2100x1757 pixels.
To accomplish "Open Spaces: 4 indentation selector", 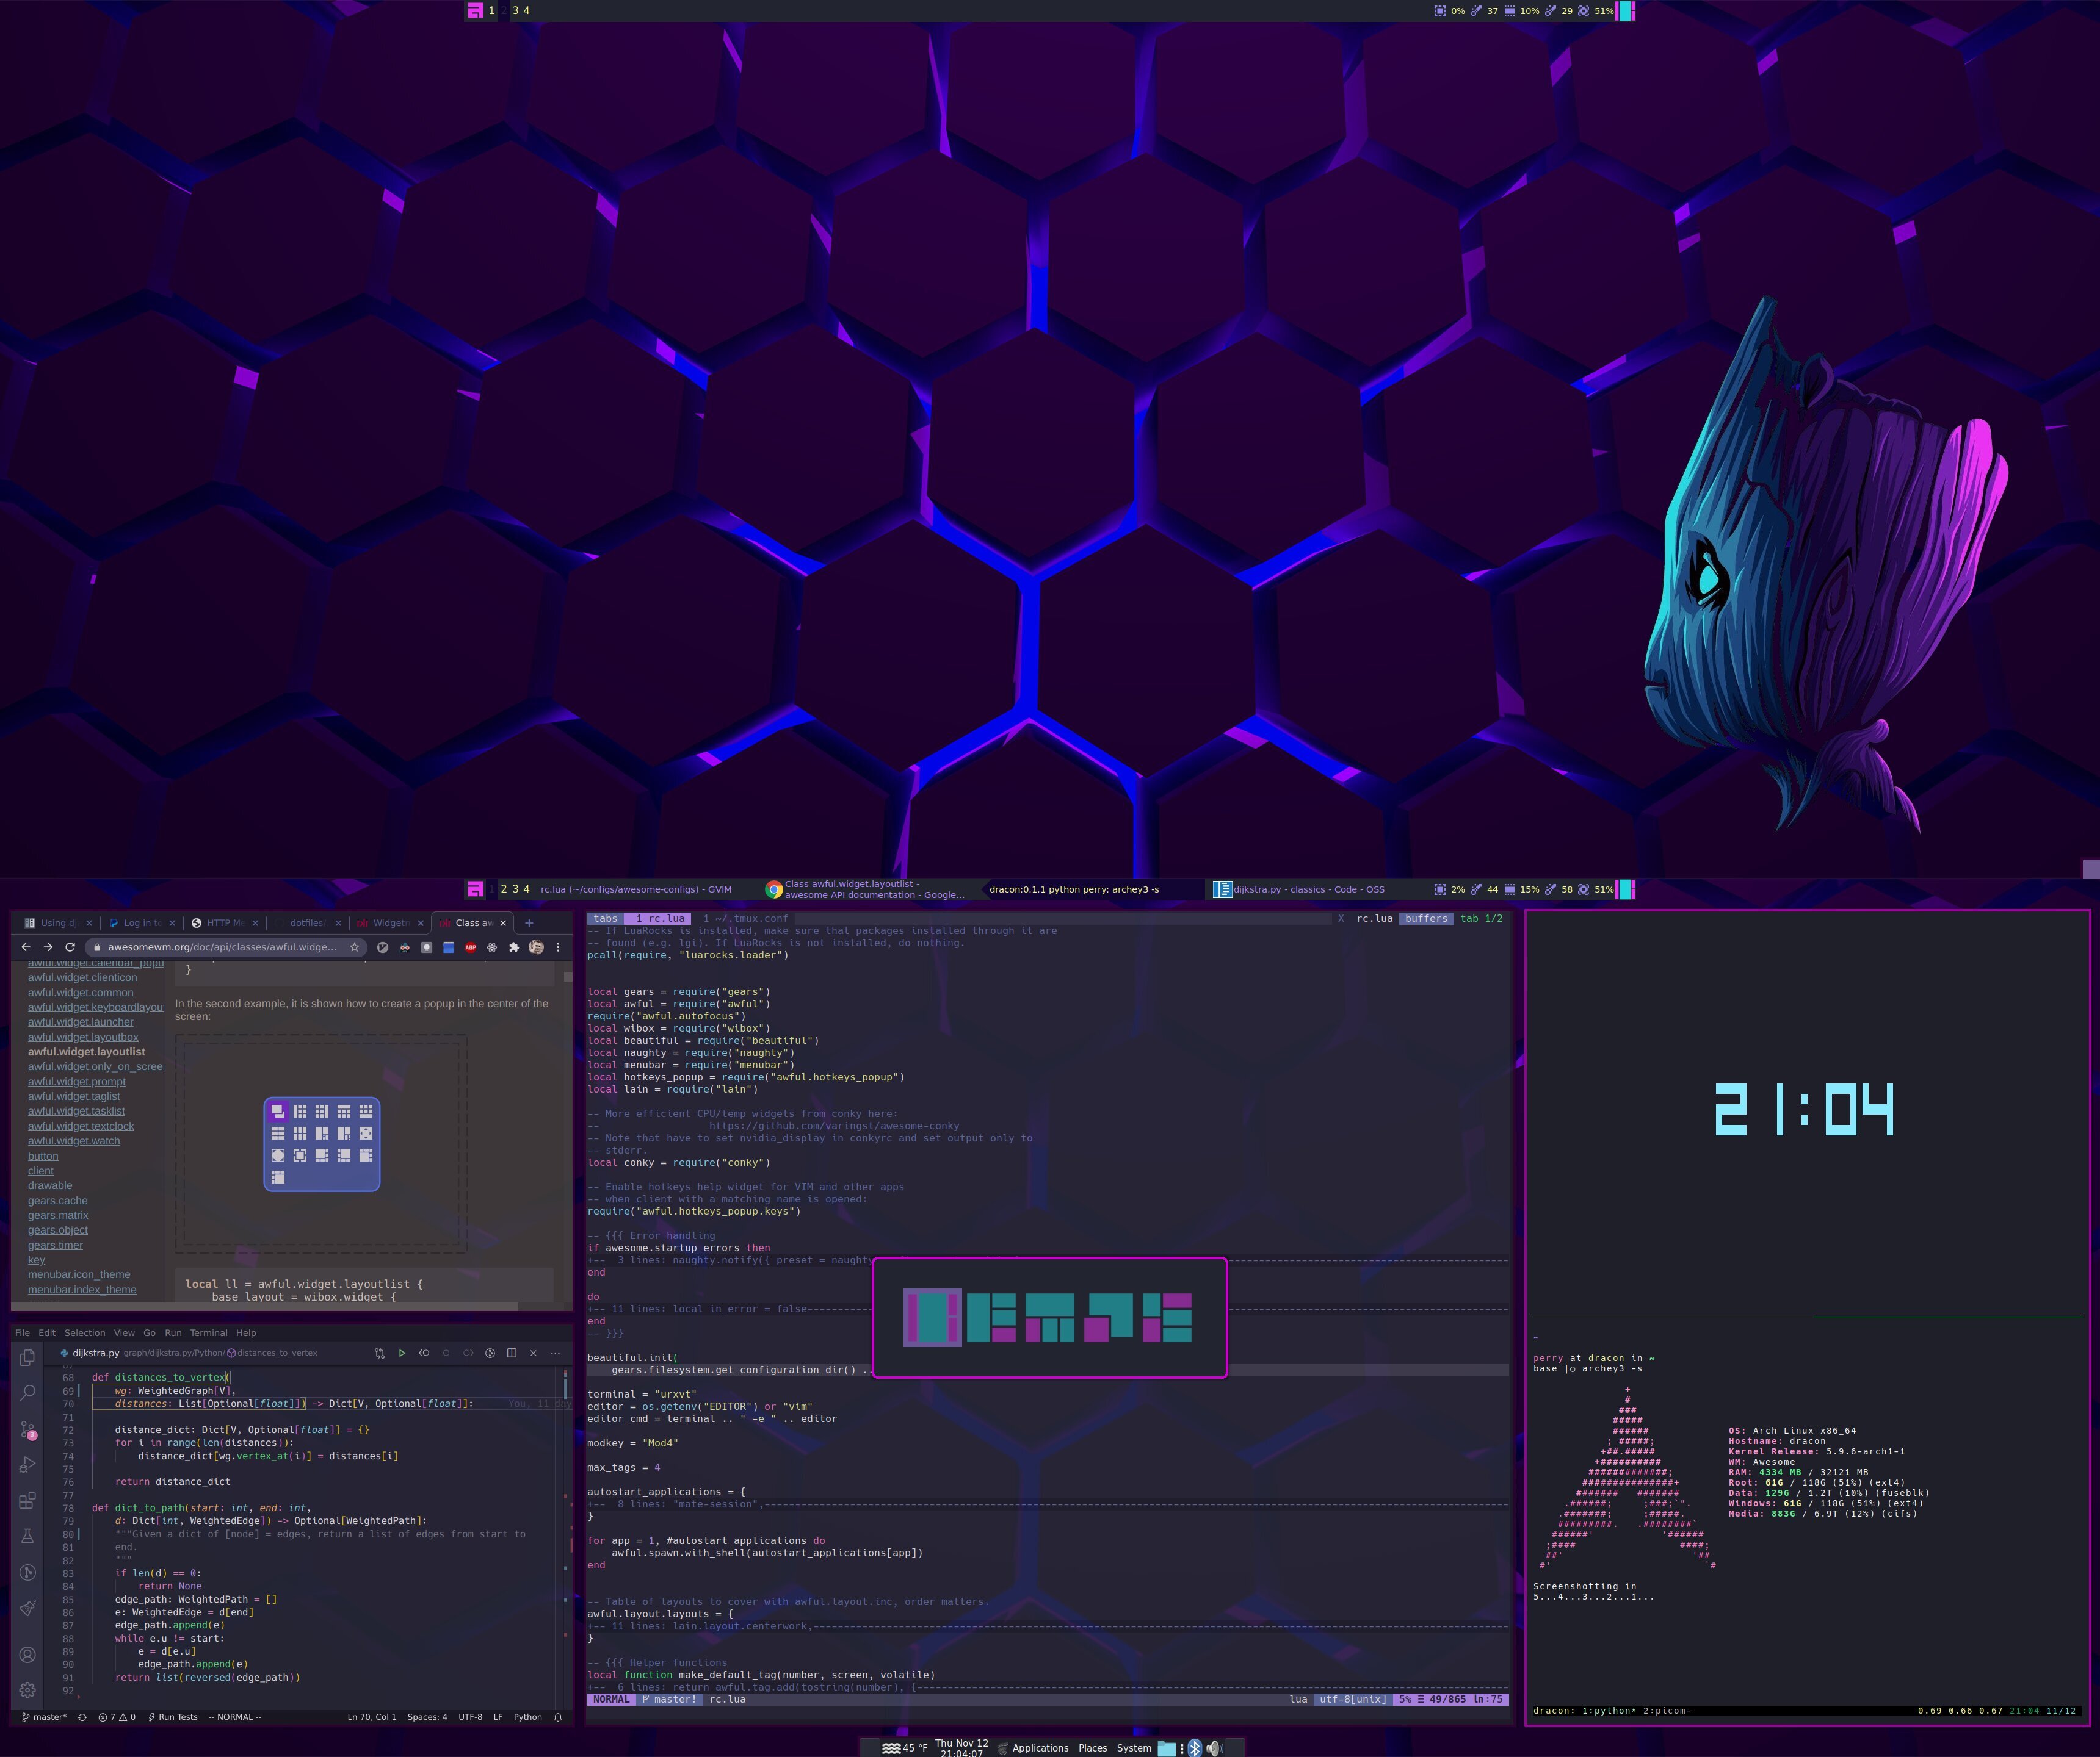I will tap(427, 1717).
